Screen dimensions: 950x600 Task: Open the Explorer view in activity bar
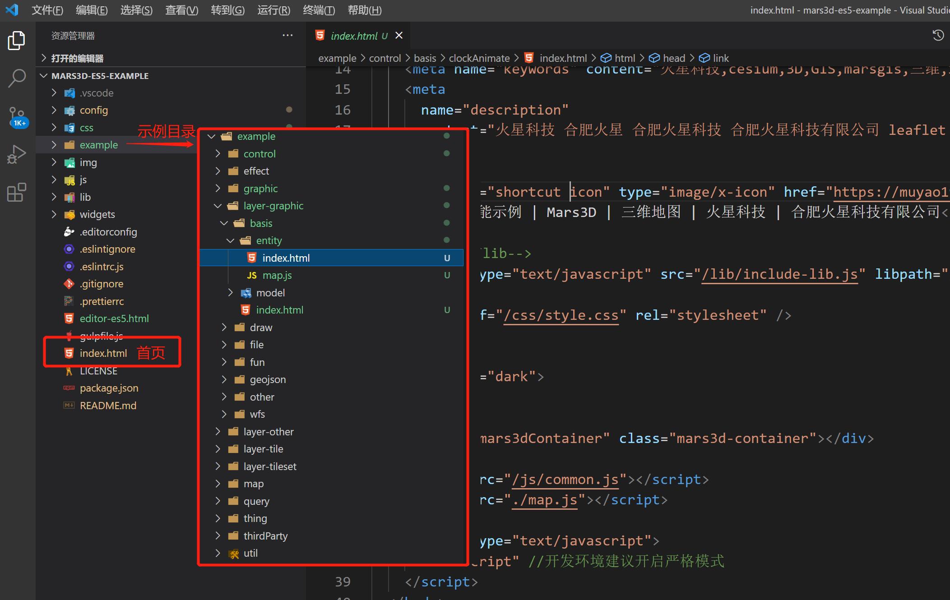[17, 41]
